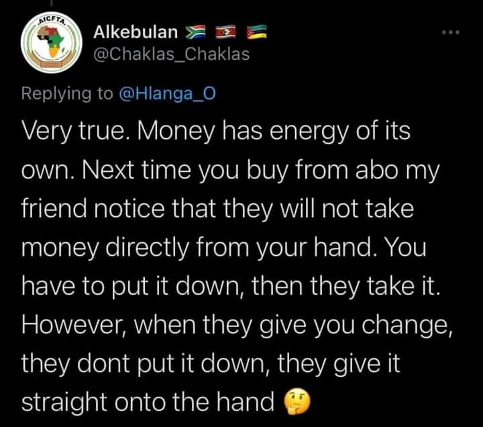
Task: Open the @Chaklas_Chaklas handle
Action: [171, 54]
